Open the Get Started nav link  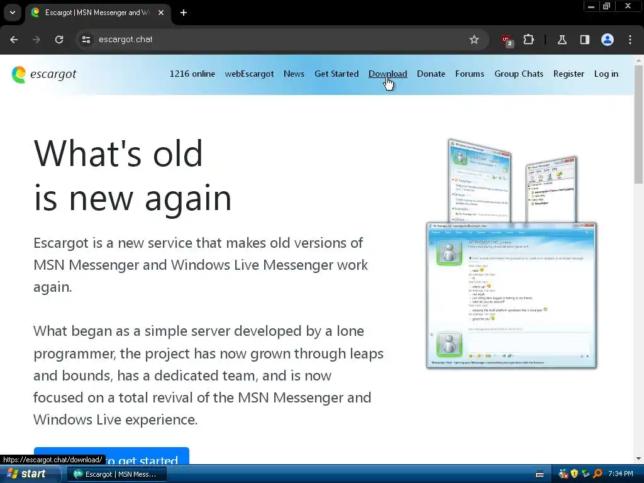(x=336, y=74)
